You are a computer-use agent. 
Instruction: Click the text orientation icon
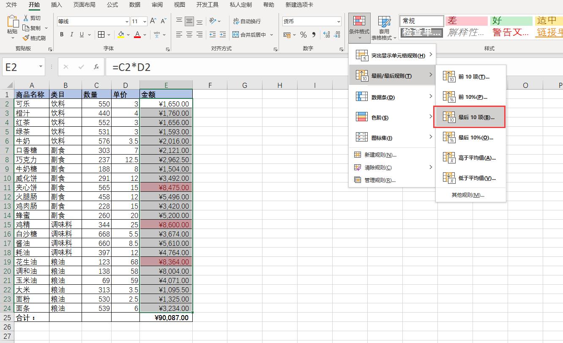pyautogui.click(x=213, y=21)
